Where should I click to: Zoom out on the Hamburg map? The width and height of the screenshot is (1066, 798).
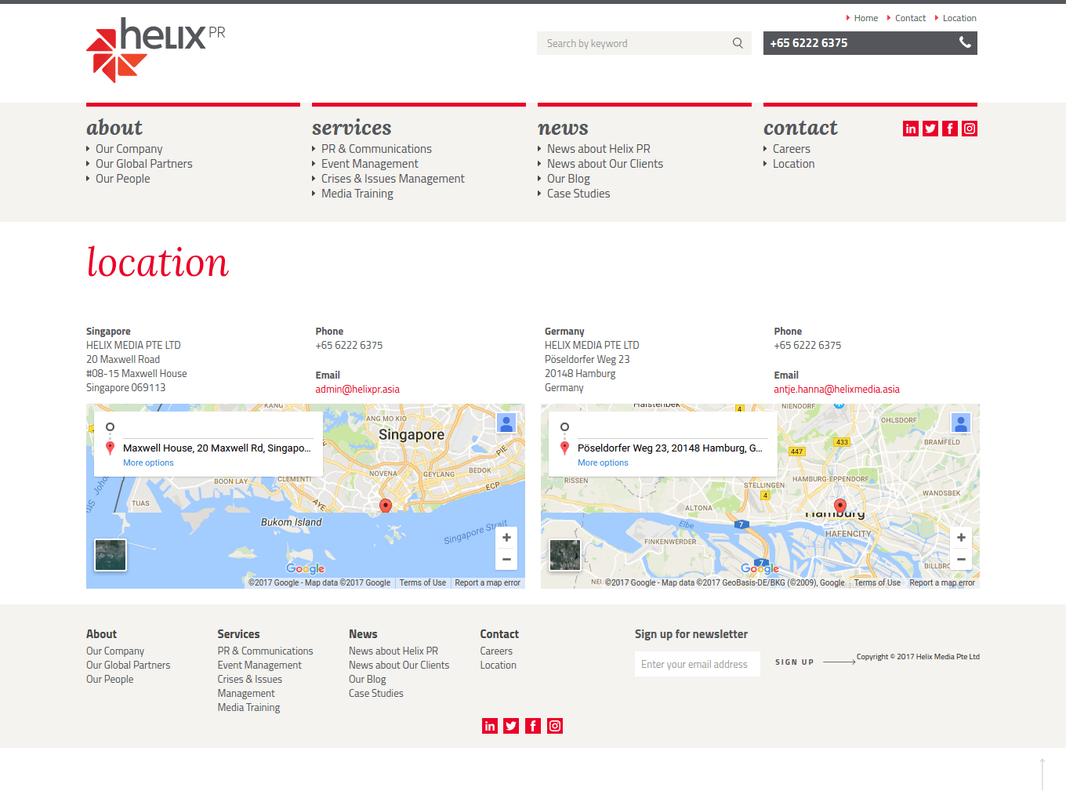[x=961, y=559]
